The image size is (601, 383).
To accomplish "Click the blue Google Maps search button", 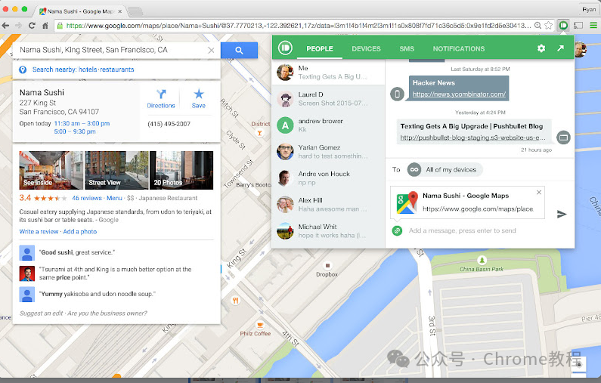I will 239,50.
